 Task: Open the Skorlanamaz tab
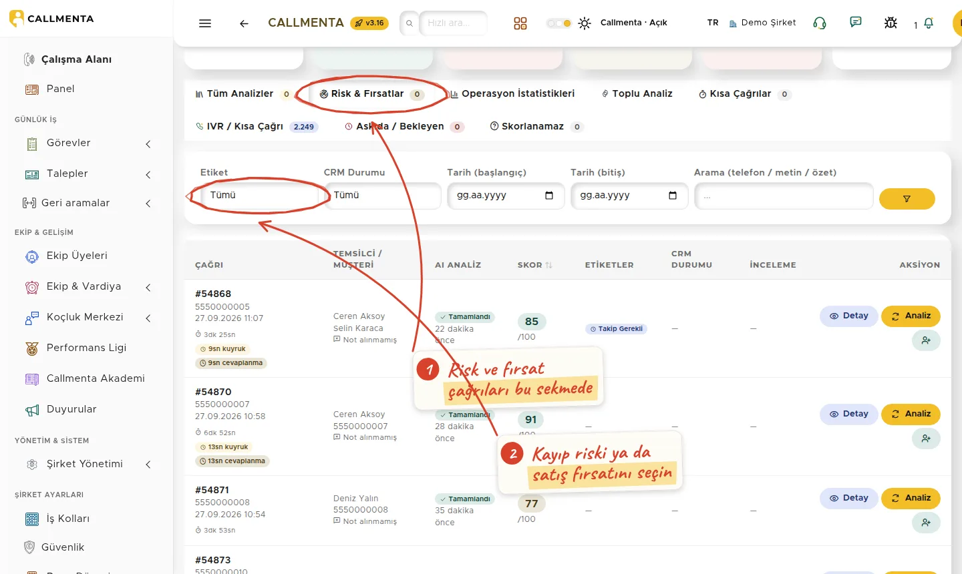[536, 127]
